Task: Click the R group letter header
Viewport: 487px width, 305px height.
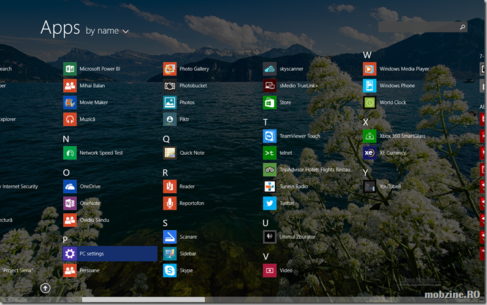Action: [x=165, y=172]
